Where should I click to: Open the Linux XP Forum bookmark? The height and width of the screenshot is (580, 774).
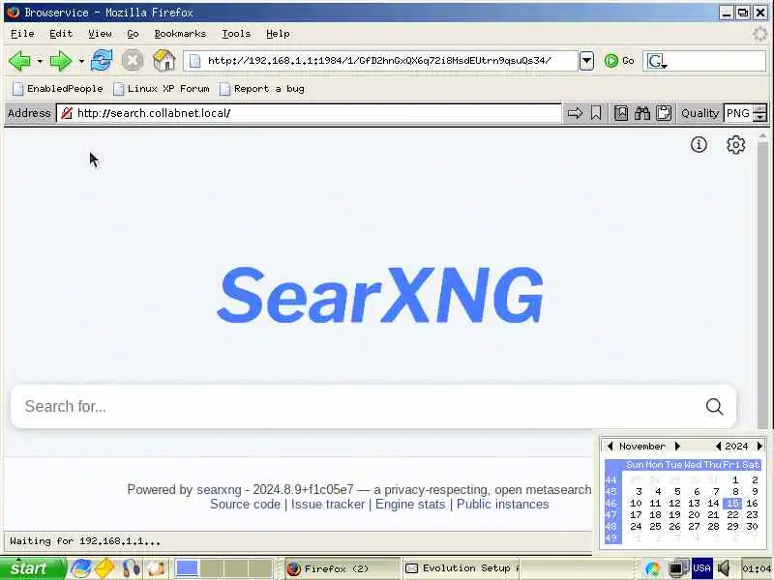[162, 89]
